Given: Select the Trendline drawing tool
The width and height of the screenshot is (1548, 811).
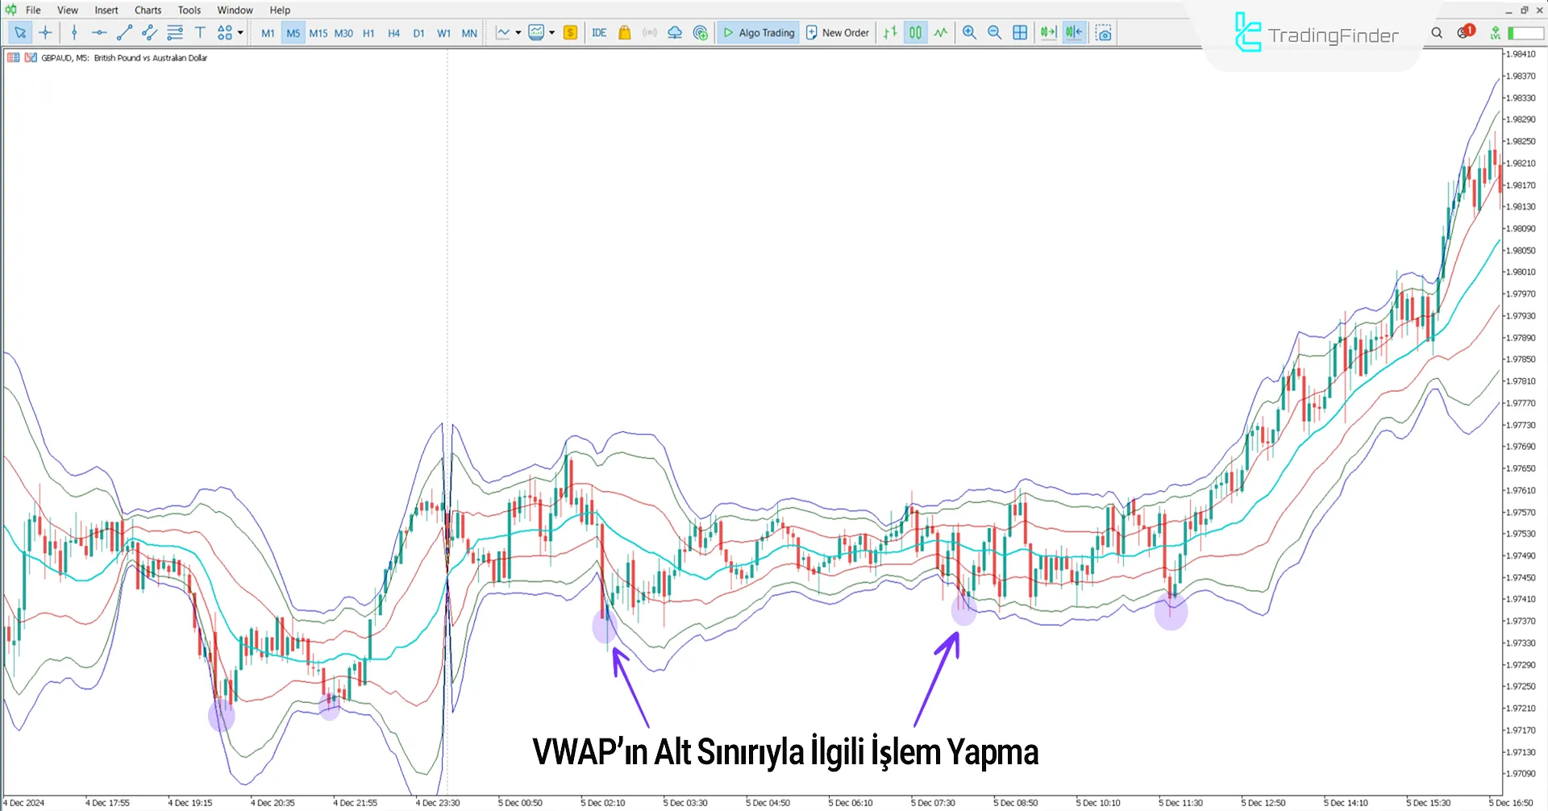Looking at the screenshot, I should [124, 32].
